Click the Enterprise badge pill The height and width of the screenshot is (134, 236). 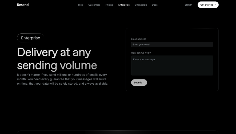(x=30, y=38)
